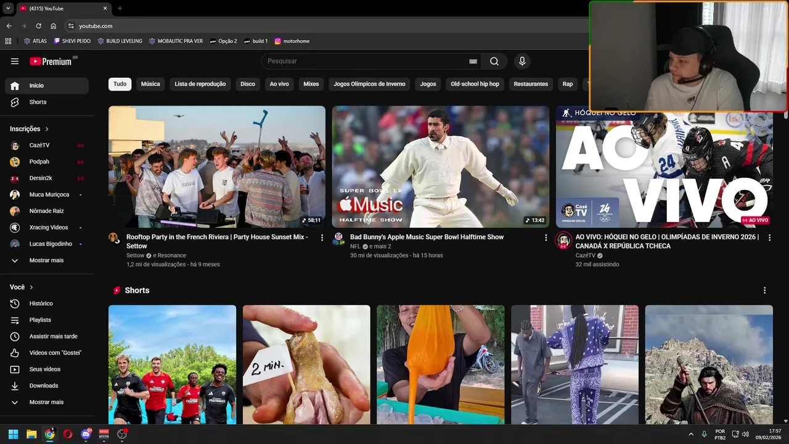789x444 pixels.
Task: Click the search magnifier button
Action: [494, 61]
